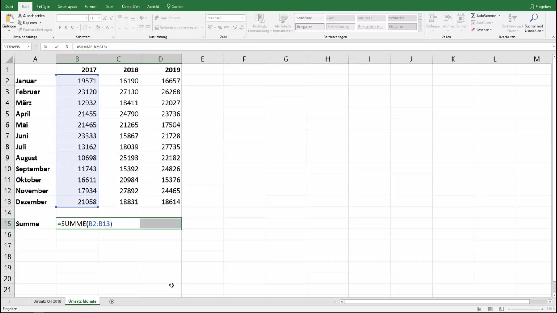Click the horizontal scrollbar

coord(437,302)
